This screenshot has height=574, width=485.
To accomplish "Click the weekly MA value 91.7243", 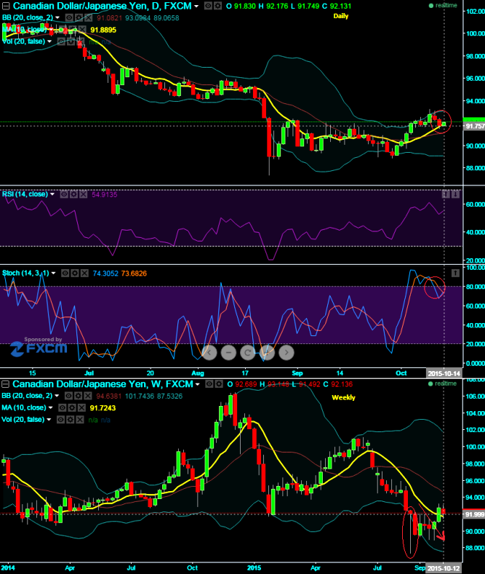I will [103, 408].
